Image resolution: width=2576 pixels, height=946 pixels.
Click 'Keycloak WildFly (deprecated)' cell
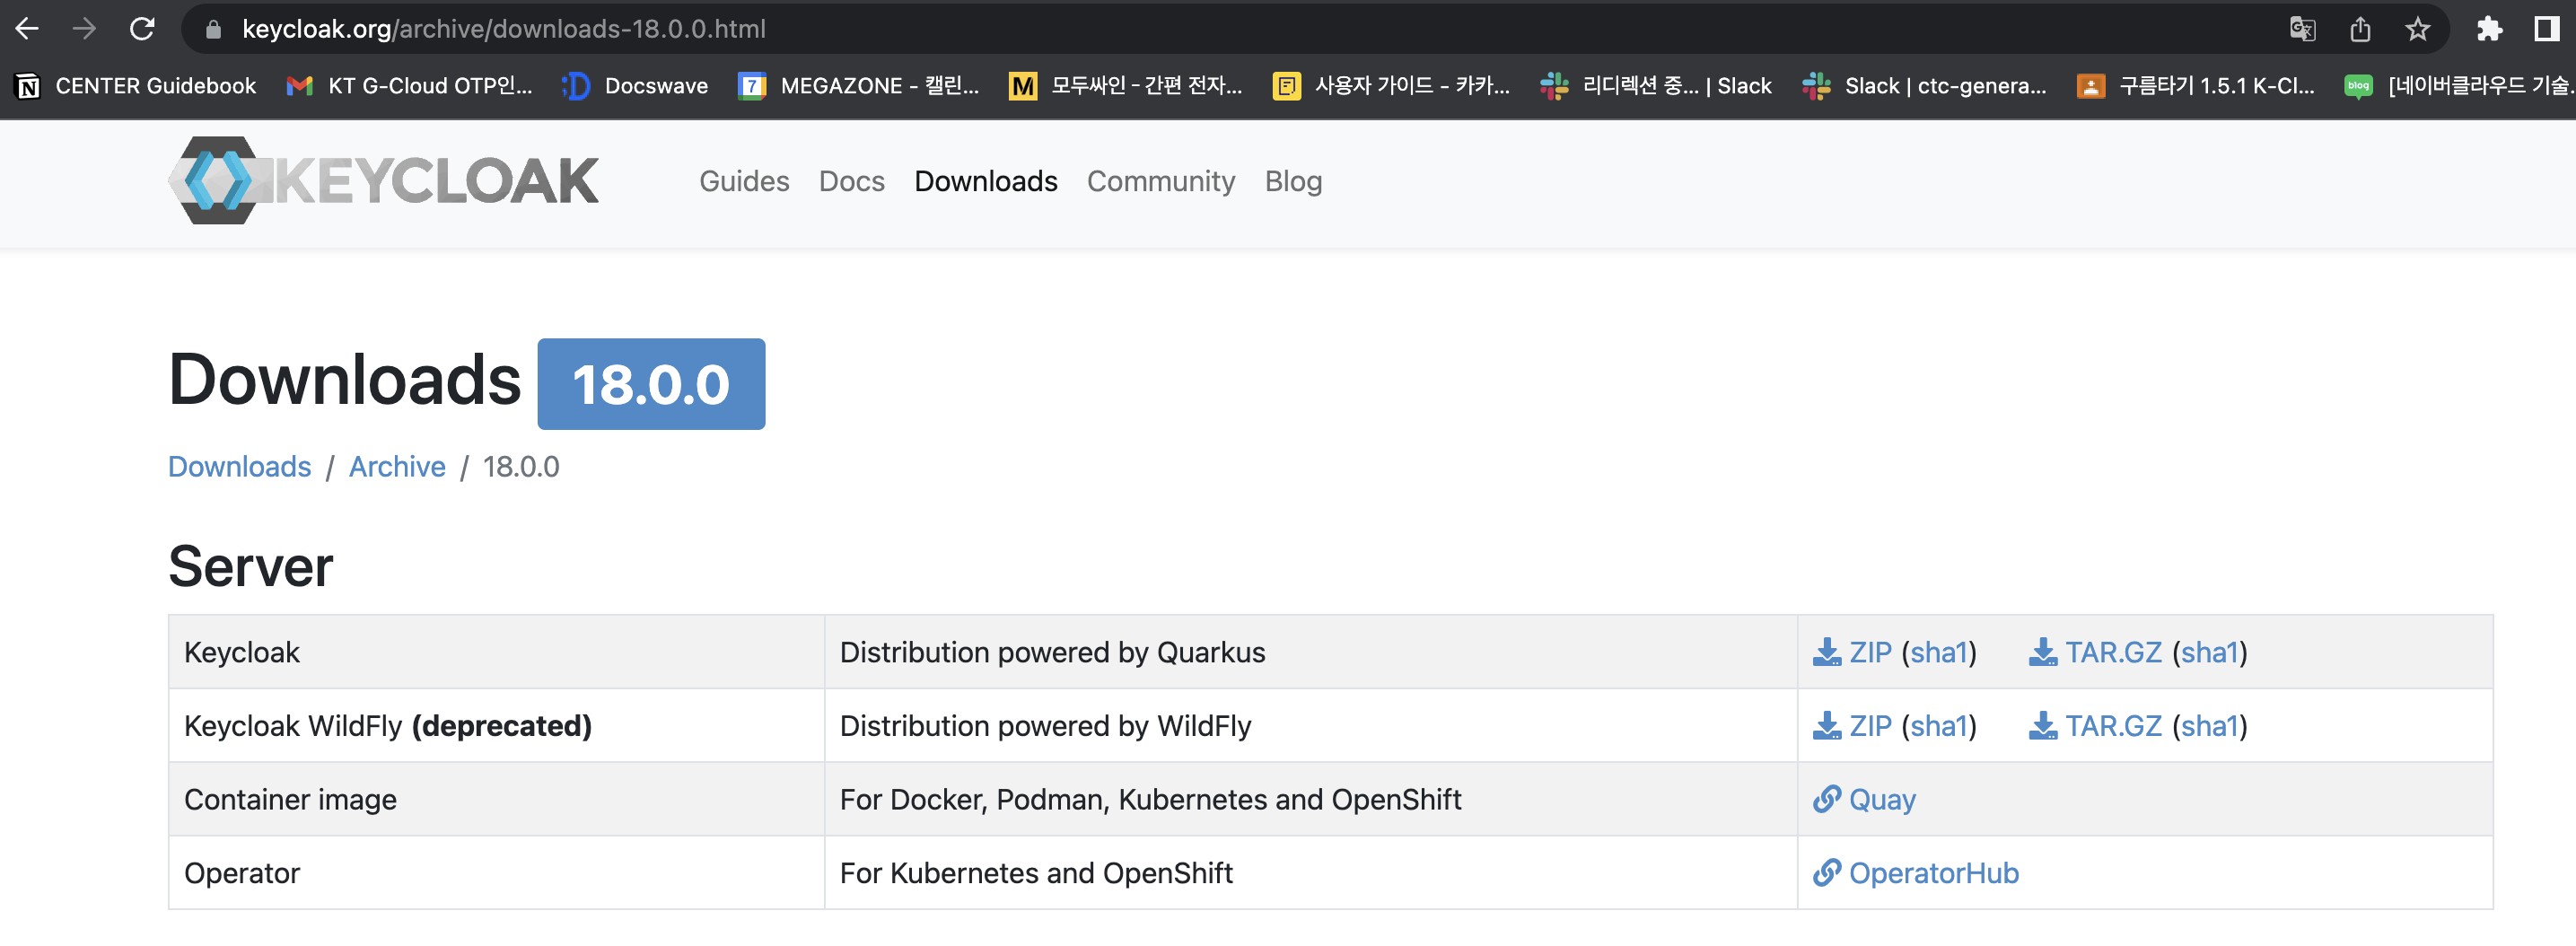(x=496, y=726)
